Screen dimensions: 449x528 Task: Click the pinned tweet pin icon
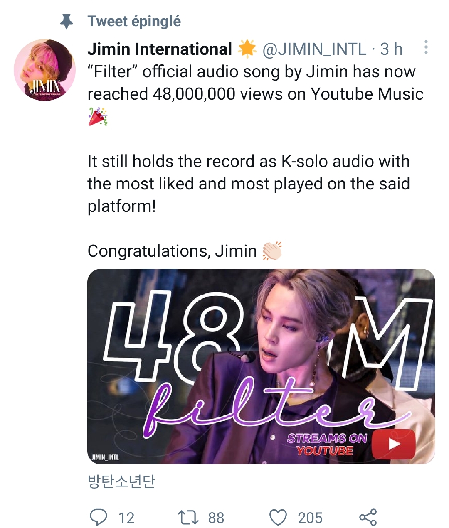coord(67,22)
